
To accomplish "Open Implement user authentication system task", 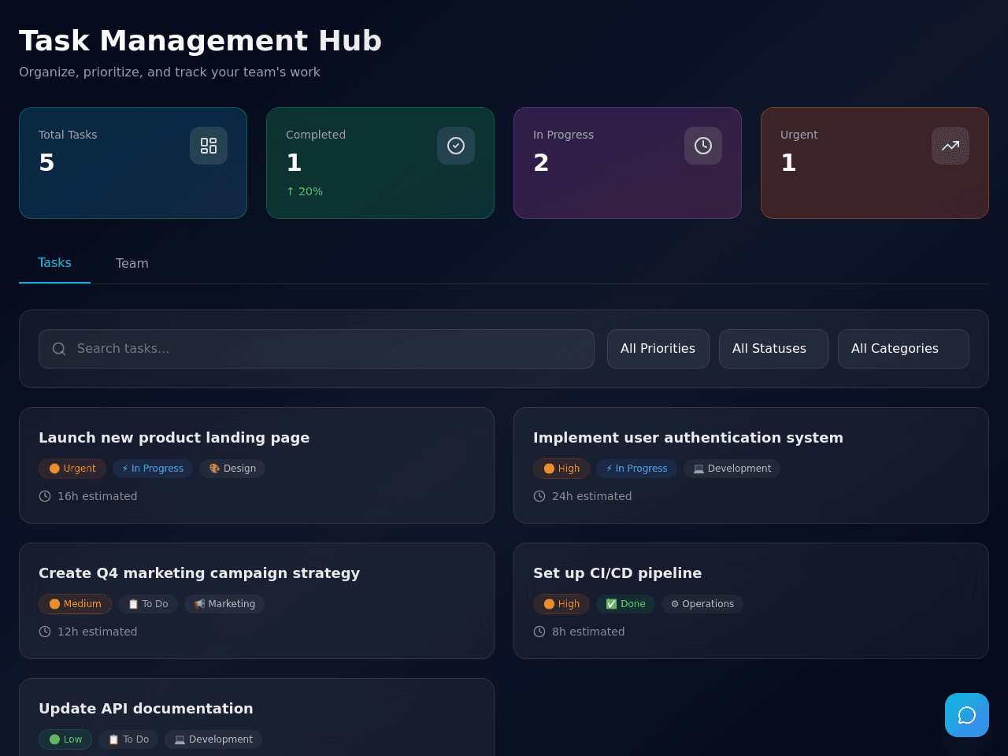I will coord(751,465).
